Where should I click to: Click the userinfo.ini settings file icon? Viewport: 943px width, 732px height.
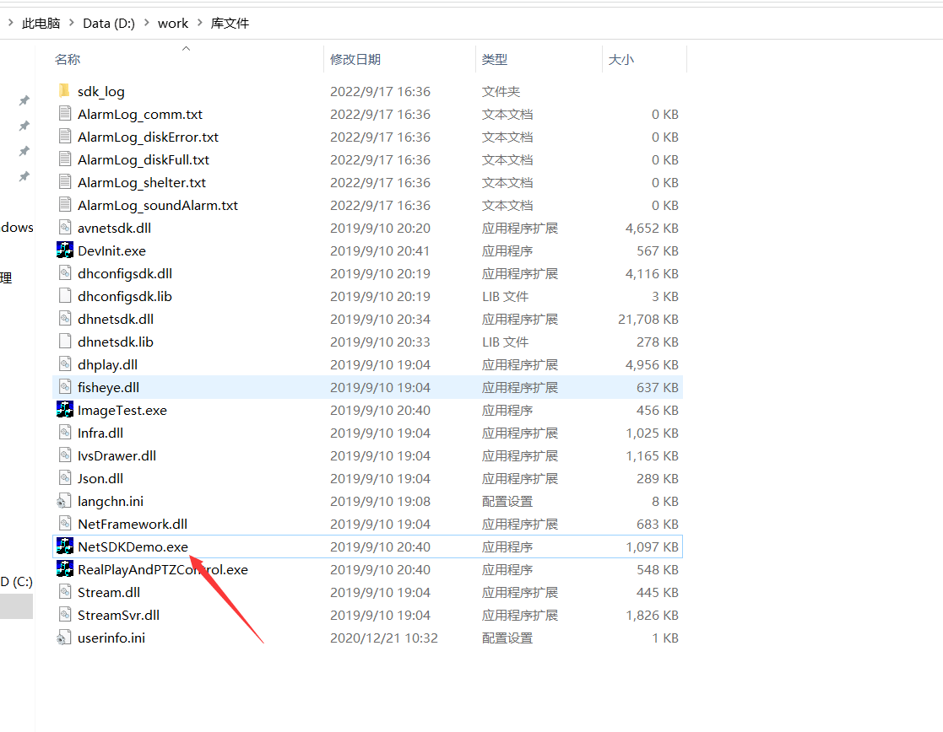(64, 637)
